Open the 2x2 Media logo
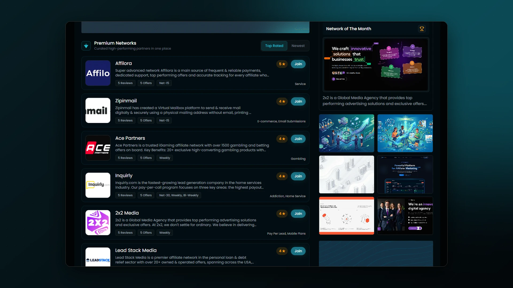This screenshot has height=288, width=513. click(98, 223)
